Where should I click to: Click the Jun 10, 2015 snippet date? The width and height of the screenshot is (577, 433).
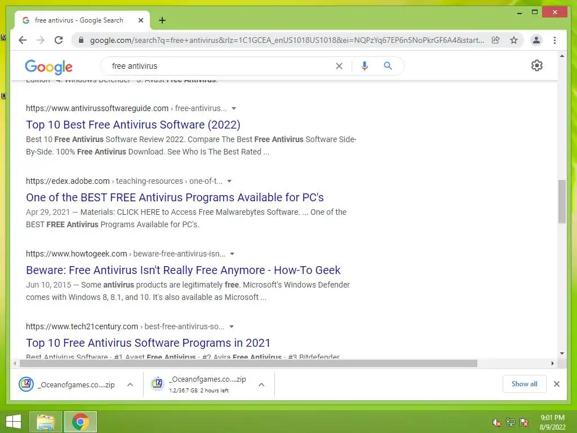click(x=48, y=285)
